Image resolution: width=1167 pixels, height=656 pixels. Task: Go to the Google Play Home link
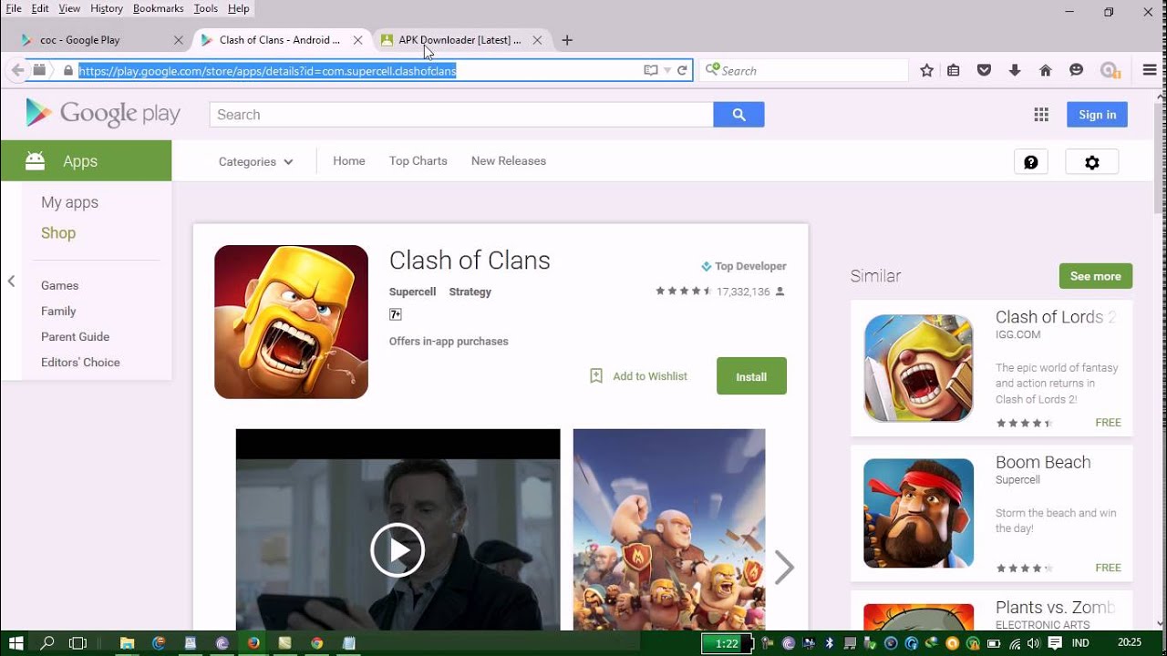pyautogui.click(x=349, y=160)
